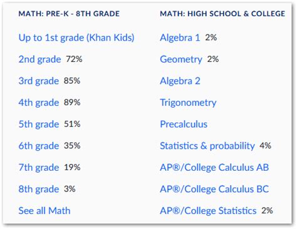Image resolution: width=297 pixels, height=229 pixels.
Task: Select the 3rd grade link
Action: click(x=39, y=81)
